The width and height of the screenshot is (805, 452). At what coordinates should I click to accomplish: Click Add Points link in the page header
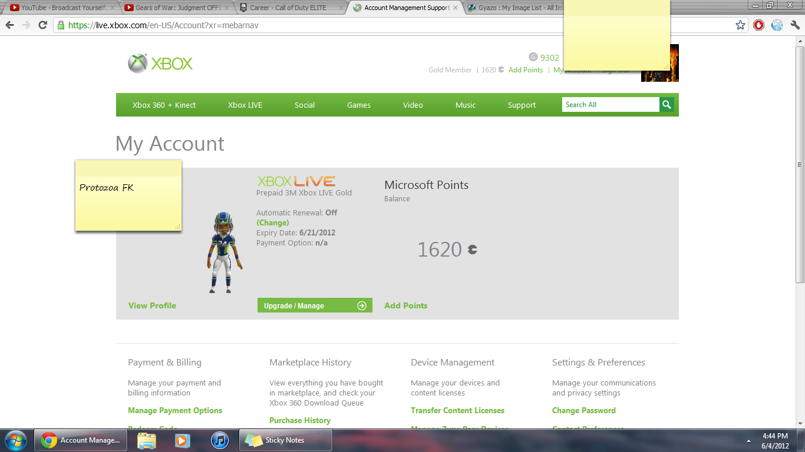[x=526, y=70]
